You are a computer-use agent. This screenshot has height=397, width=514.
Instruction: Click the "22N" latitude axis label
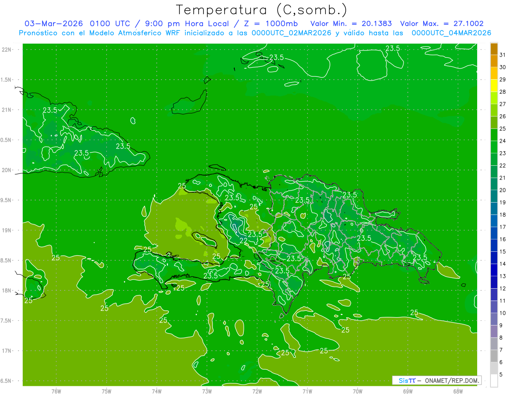[x=6, y=50]
